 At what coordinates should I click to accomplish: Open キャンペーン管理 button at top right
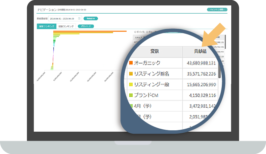(x=217, y=9)
